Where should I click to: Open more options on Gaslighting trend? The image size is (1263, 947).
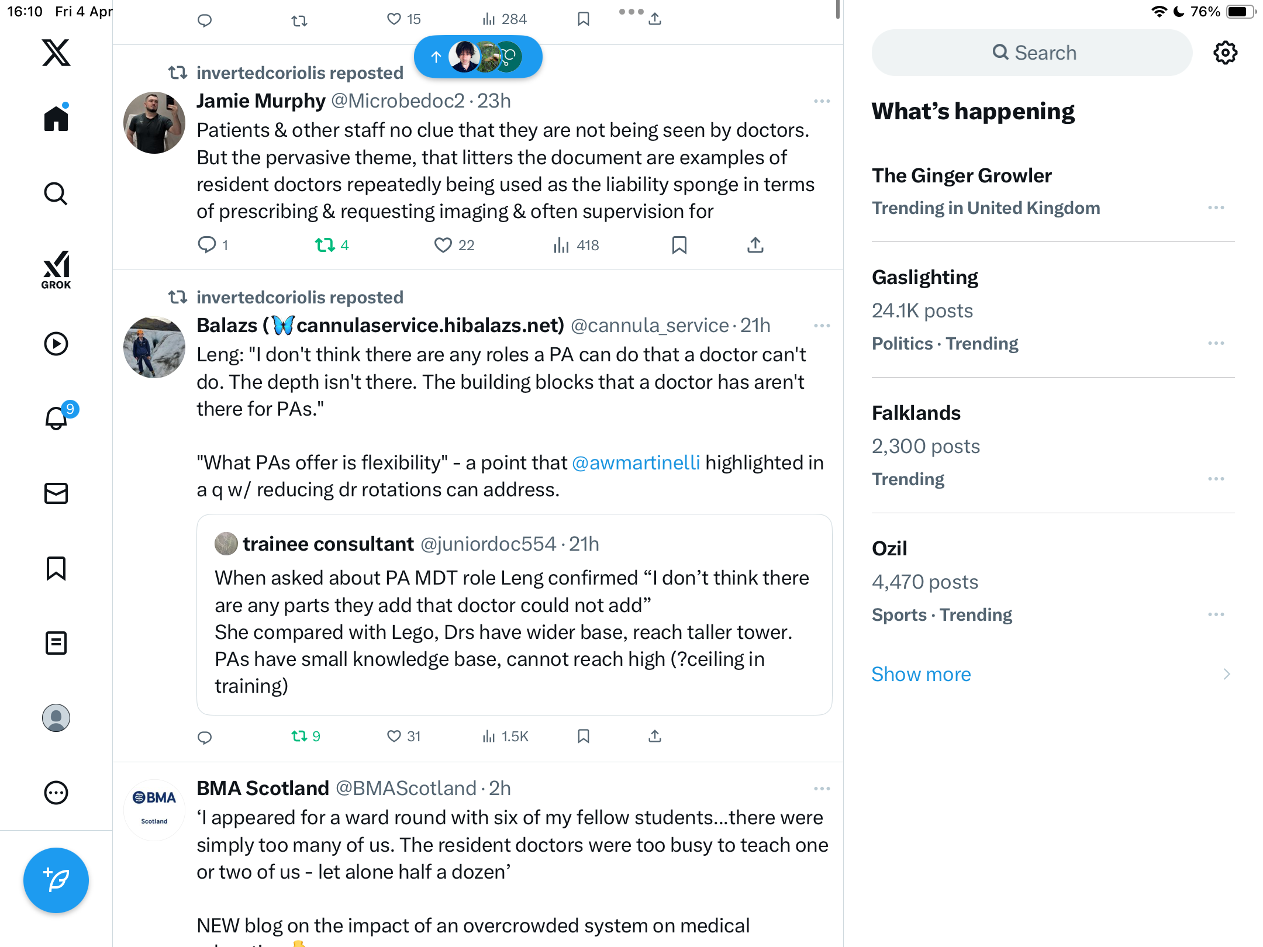coord(1216,343)
